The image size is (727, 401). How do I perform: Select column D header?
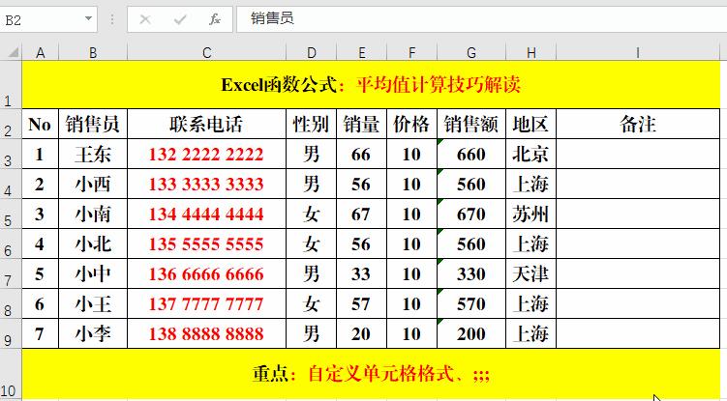click(311, 53)
